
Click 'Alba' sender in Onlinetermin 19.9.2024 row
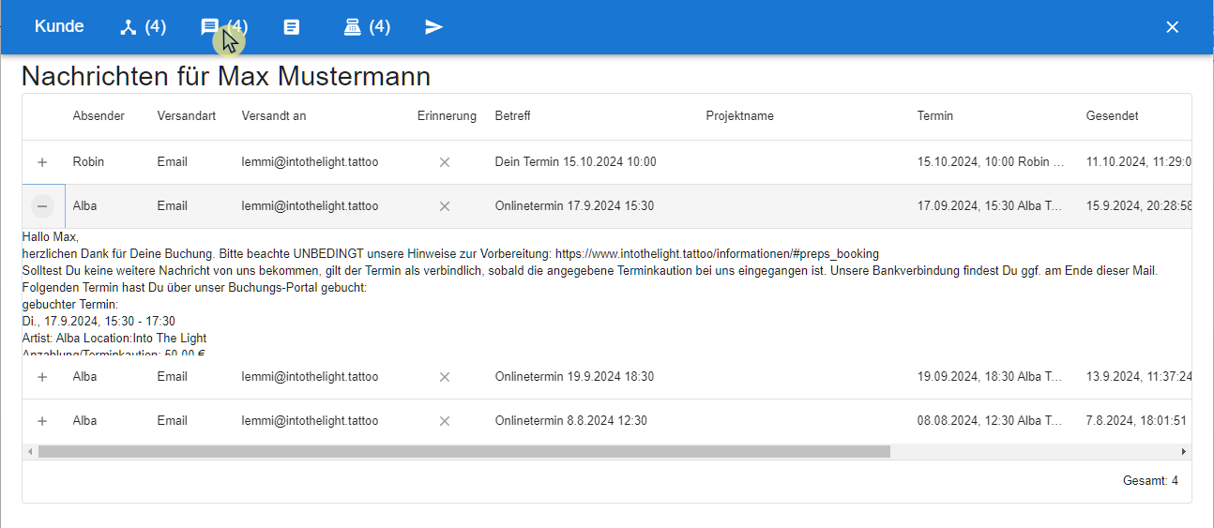pos(84,377)
